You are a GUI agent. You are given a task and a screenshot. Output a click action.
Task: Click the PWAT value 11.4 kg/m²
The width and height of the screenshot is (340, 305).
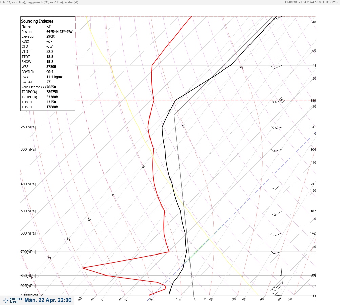[55, 77]
